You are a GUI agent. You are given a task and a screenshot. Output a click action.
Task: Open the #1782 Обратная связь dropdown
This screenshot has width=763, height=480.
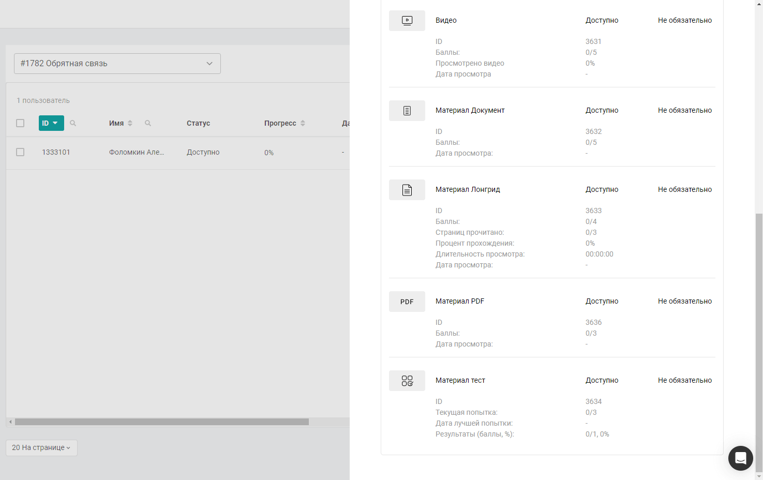(x=117, y=64)
